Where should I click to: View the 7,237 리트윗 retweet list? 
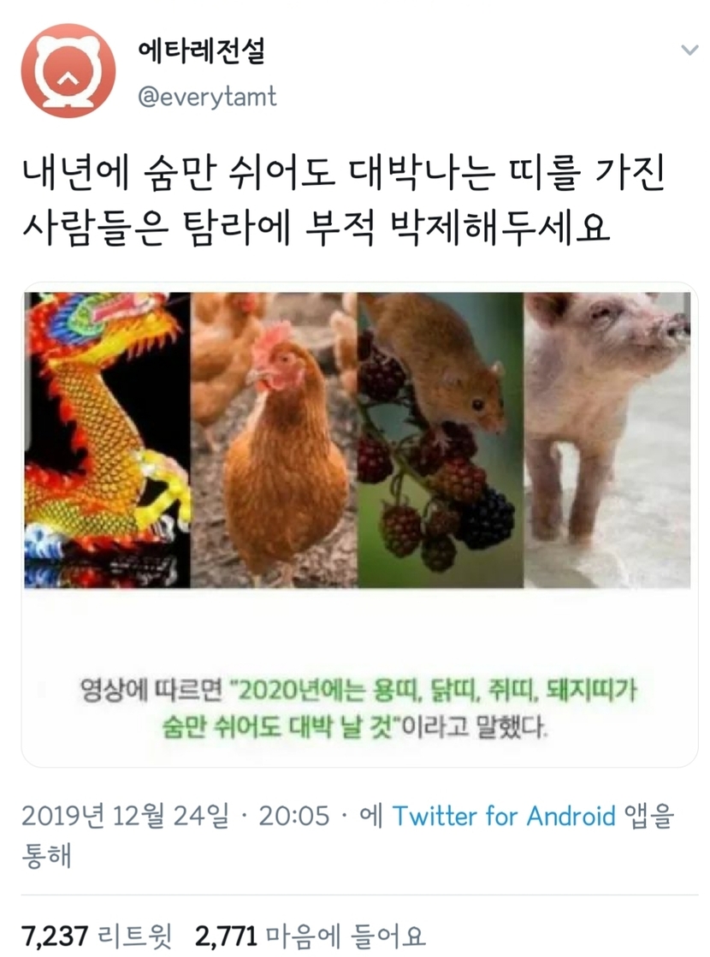(x=97, y=935)
